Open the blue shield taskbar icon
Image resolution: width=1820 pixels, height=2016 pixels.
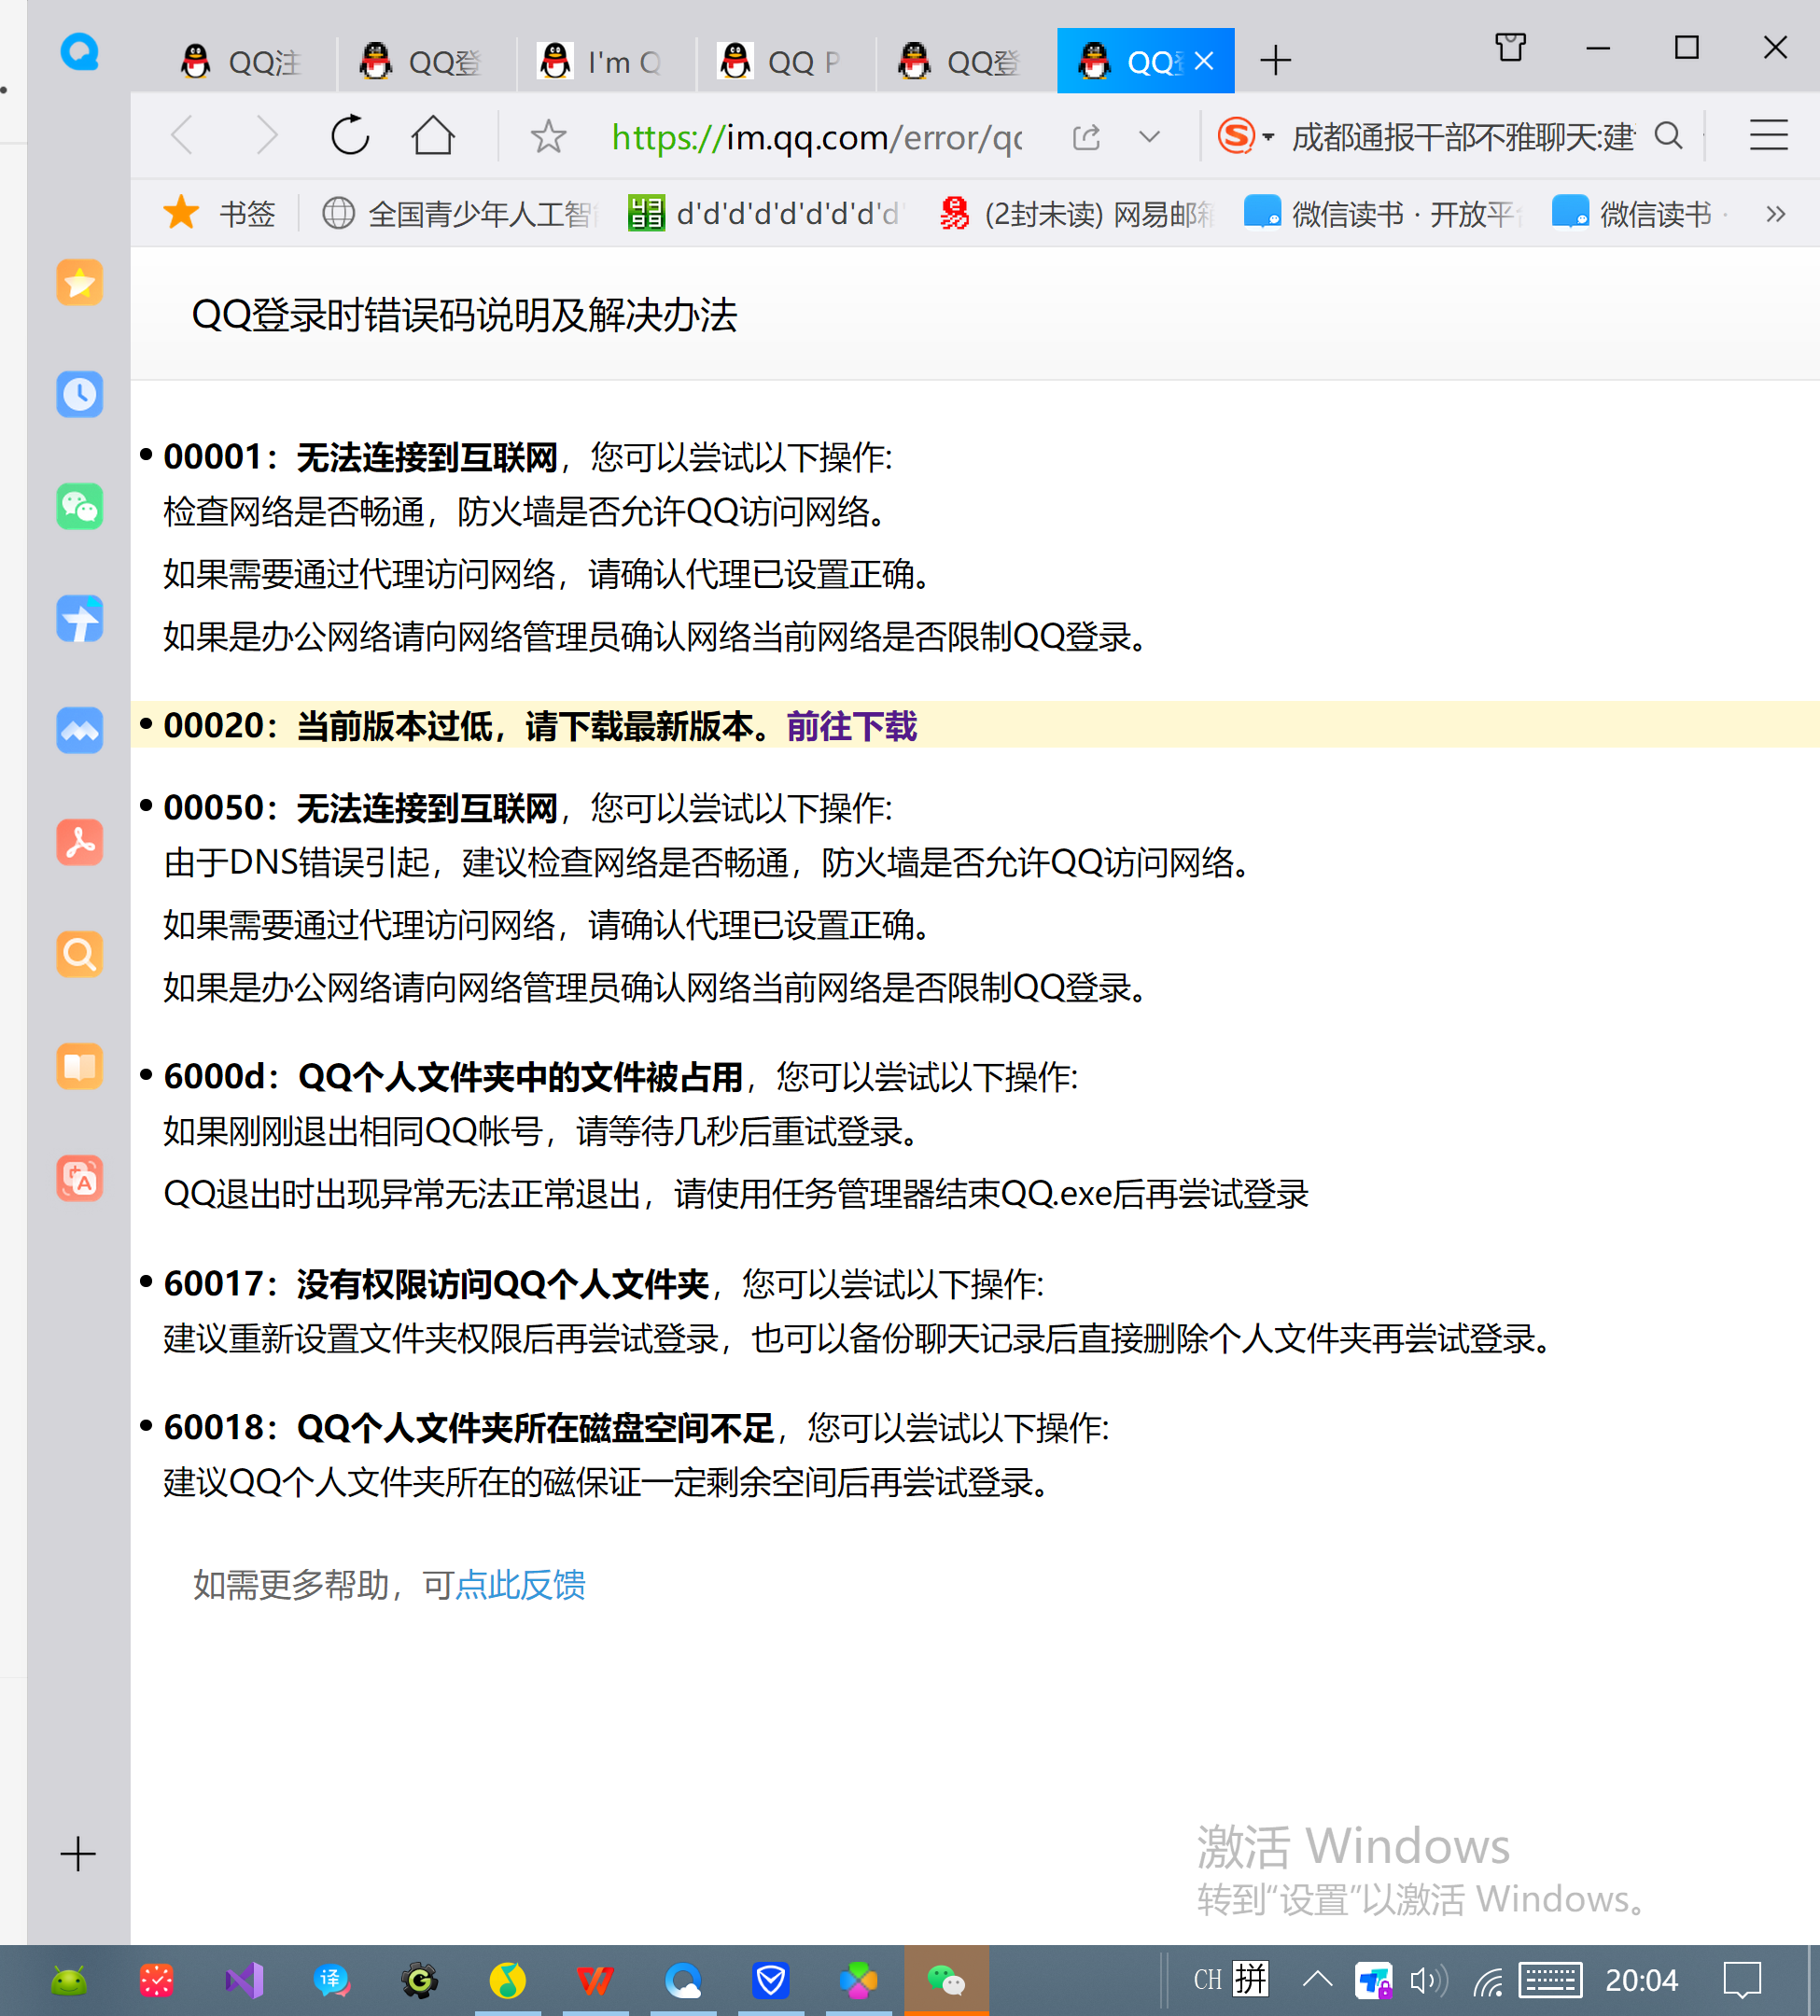click(771, 1980)
